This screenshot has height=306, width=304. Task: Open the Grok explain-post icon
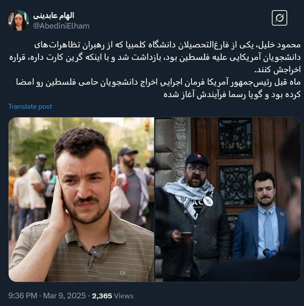(x=279, y=18)
